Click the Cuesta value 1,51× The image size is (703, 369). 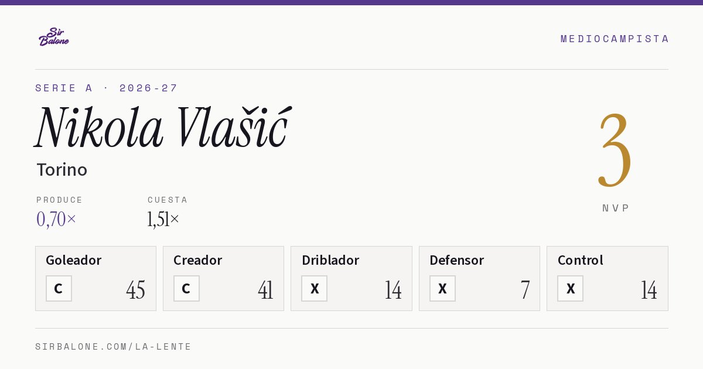tap(163, 219)
